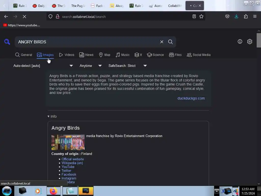
Task: Switch to the CollabVM browser tab
Action: tap(175, 6)
